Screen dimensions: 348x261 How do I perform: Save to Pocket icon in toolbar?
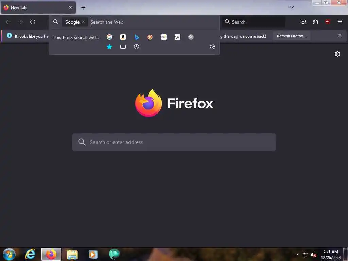click(x=303, y=22)
